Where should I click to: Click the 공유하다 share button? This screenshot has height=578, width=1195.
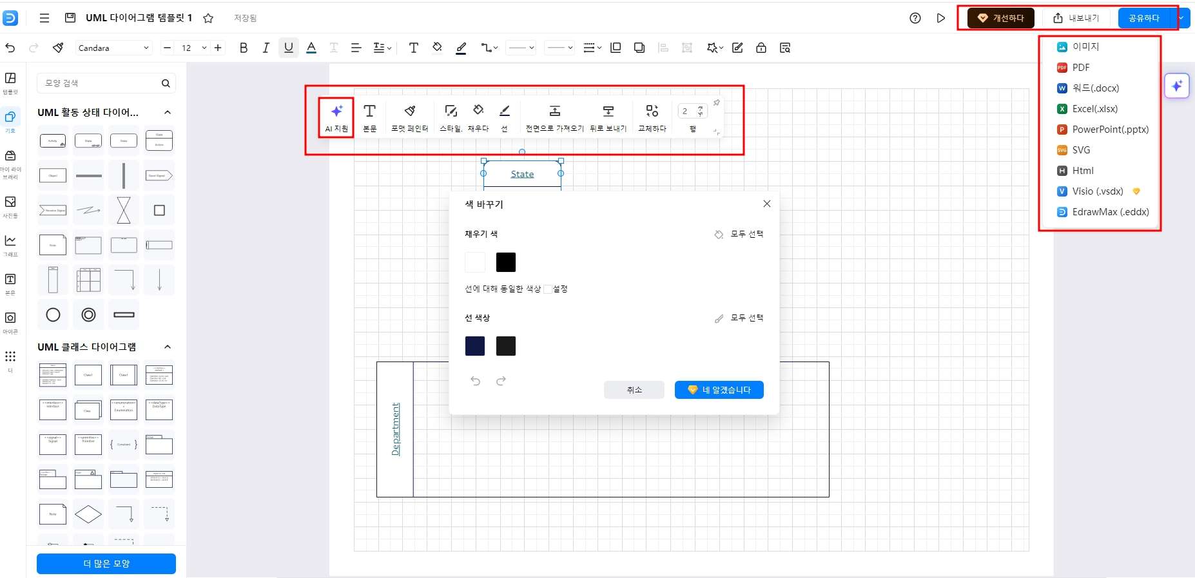pos(1144,18)
